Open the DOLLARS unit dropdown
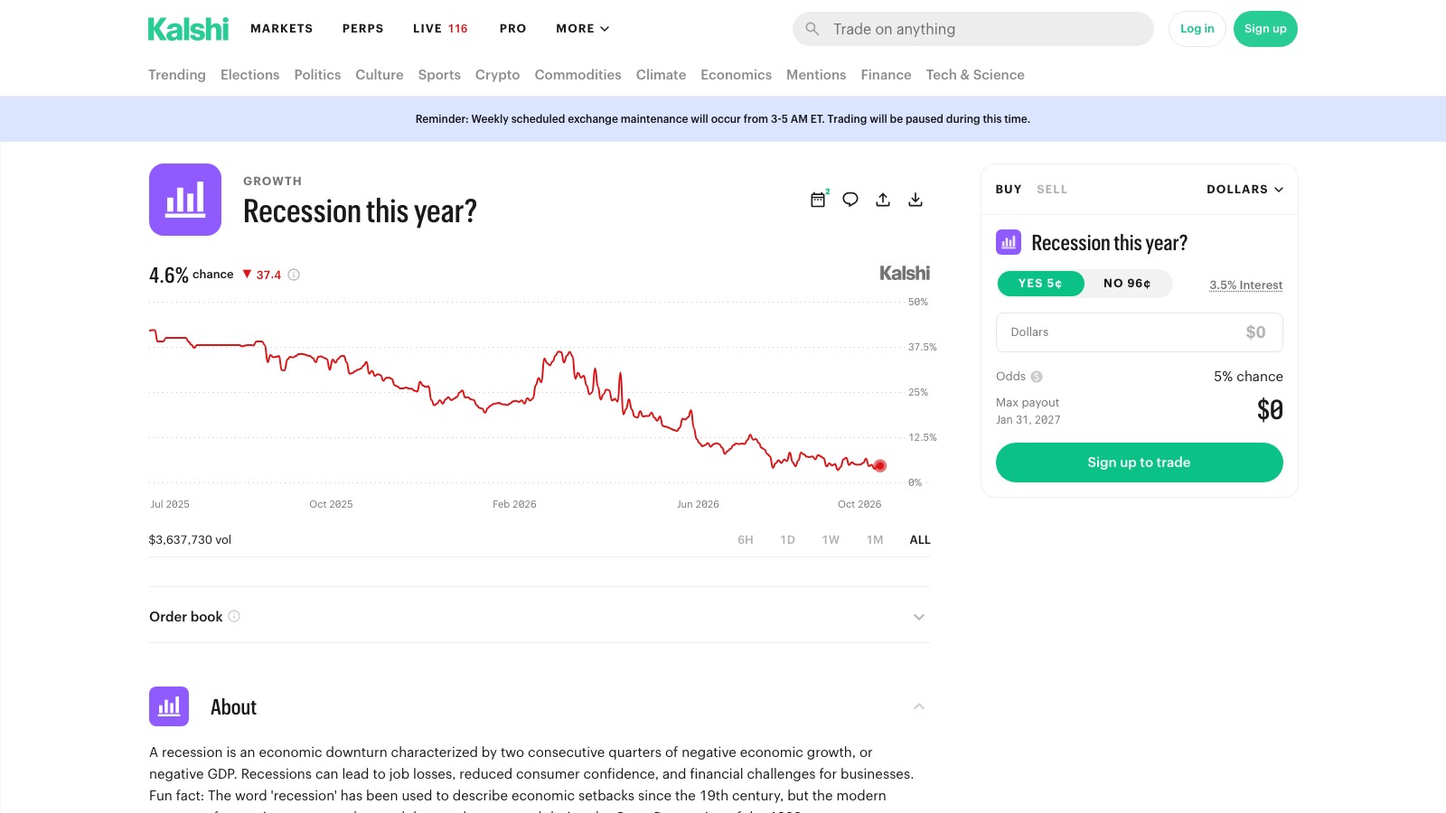Image resolution: width=1446 pixels, height=813 pixels. point(1244,190)
